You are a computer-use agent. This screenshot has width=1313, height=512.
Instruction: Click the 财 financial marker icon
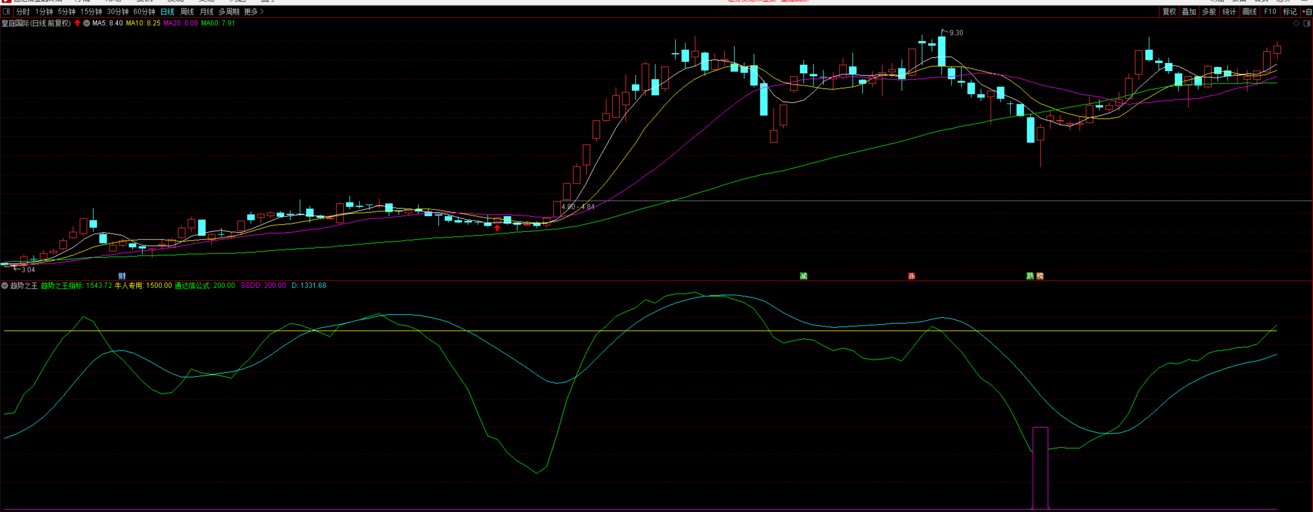[122, 276]
